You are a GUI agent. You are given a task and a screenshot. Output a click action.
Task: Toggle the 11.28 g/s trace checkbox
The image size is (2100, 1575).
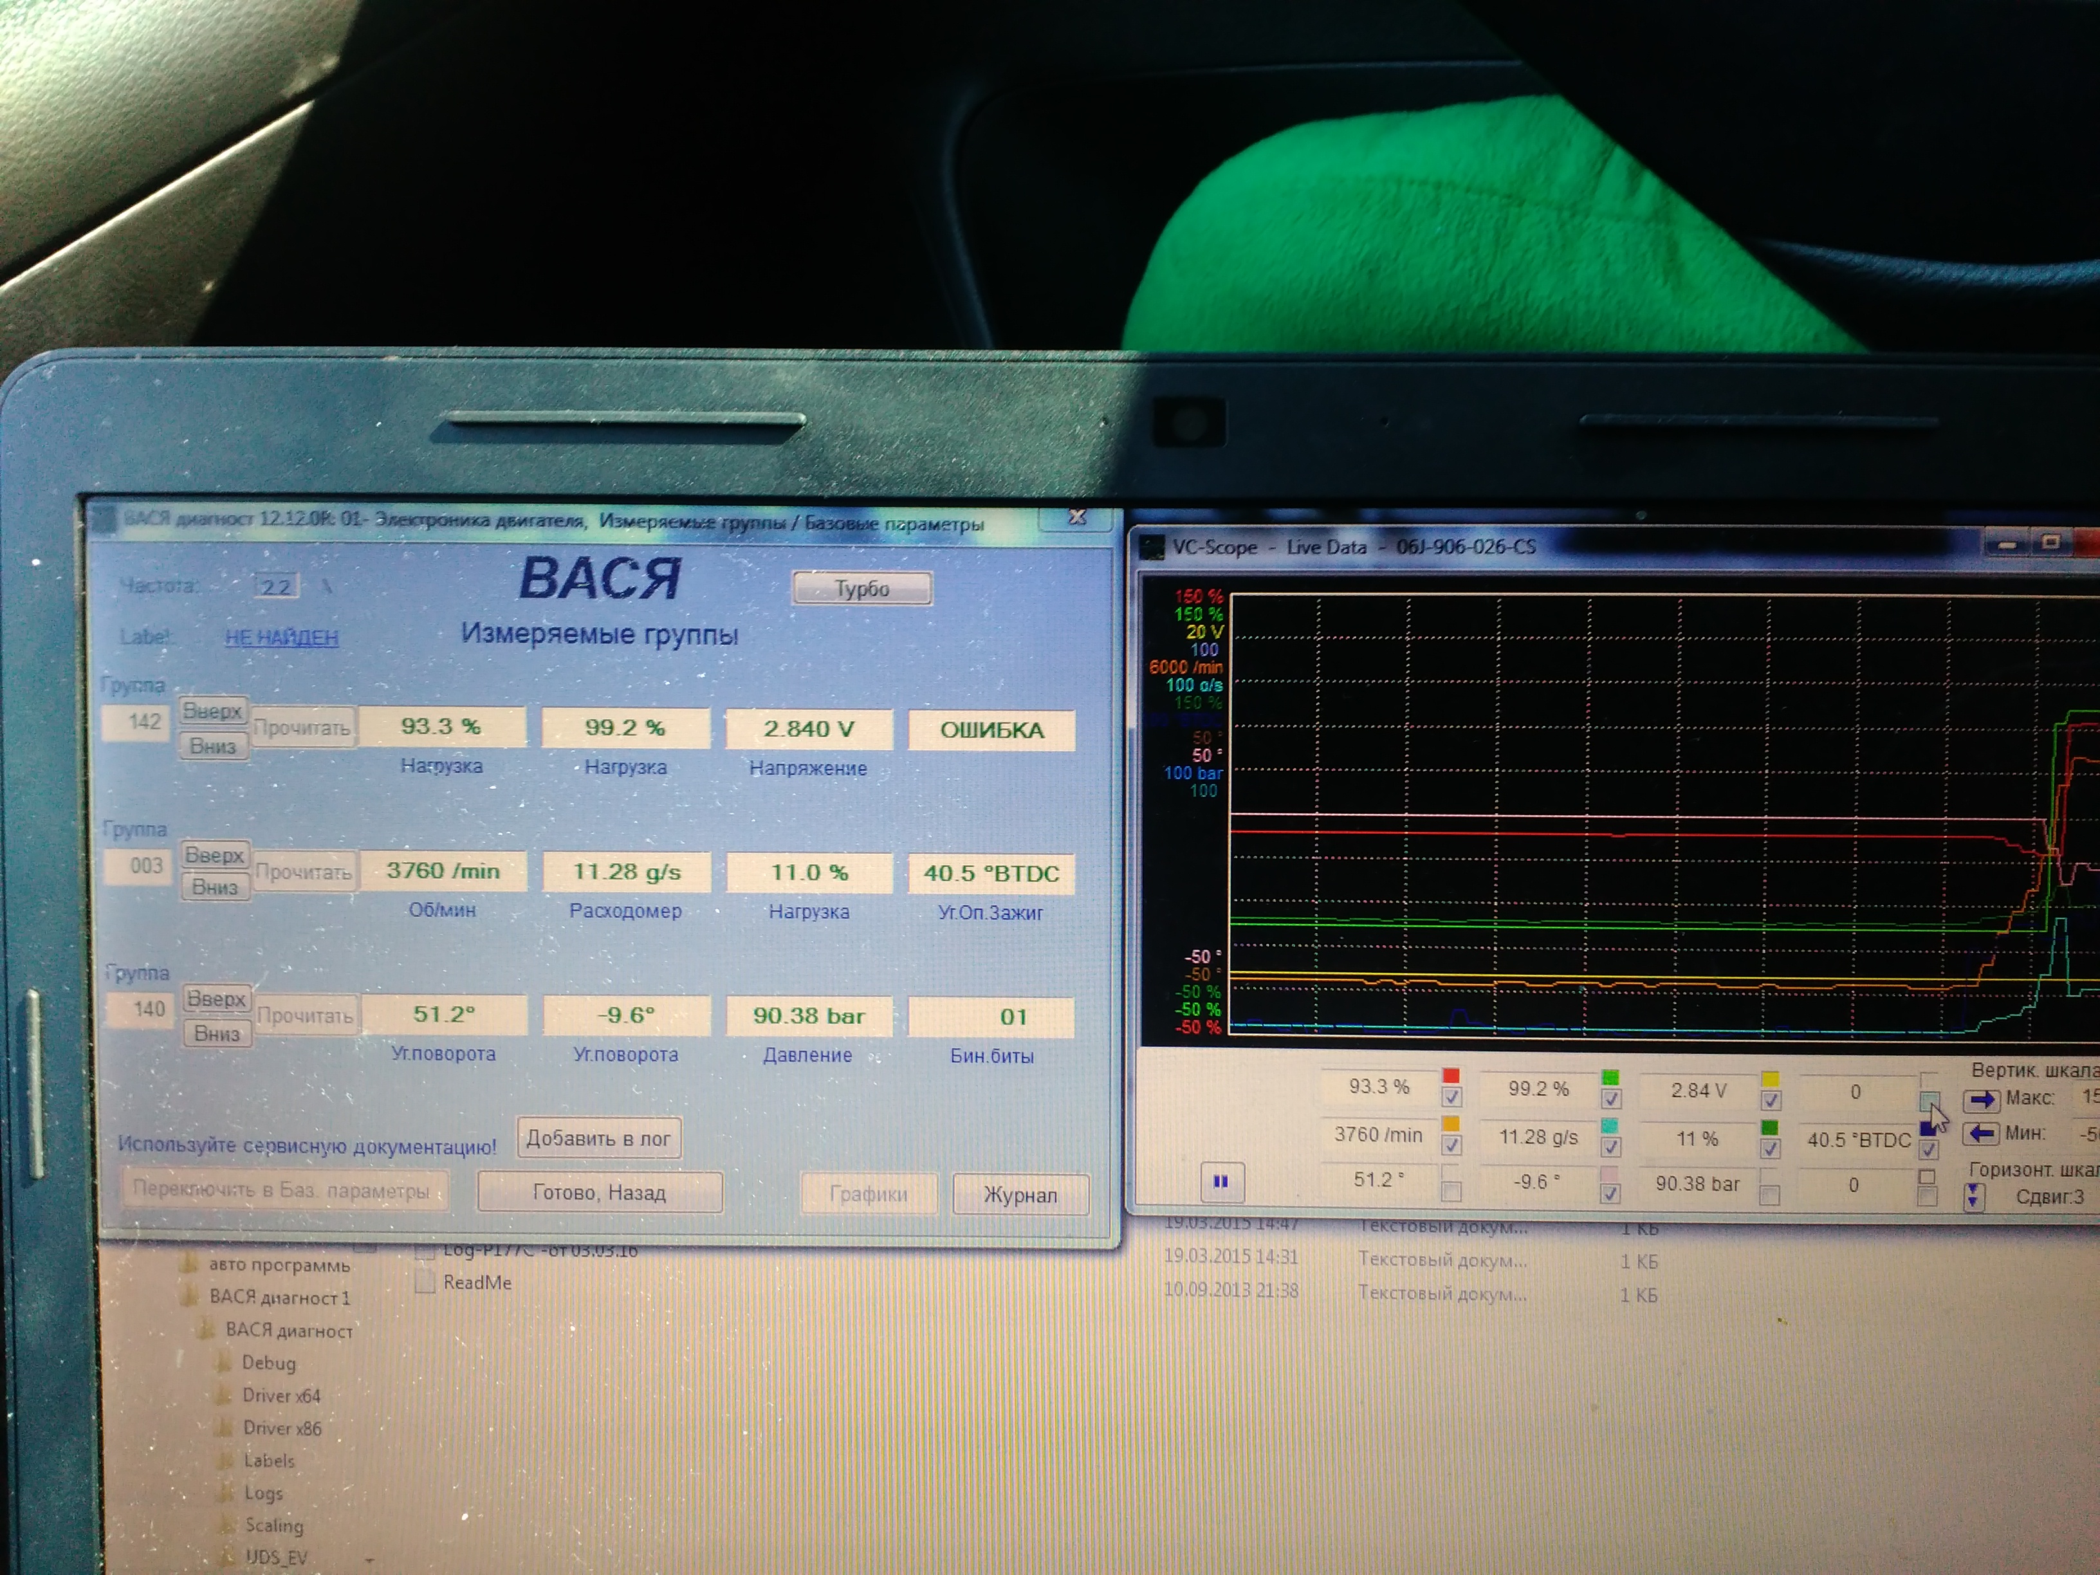point(1610,1147)
